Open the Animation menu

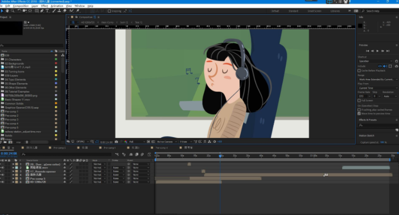[57, 6]
